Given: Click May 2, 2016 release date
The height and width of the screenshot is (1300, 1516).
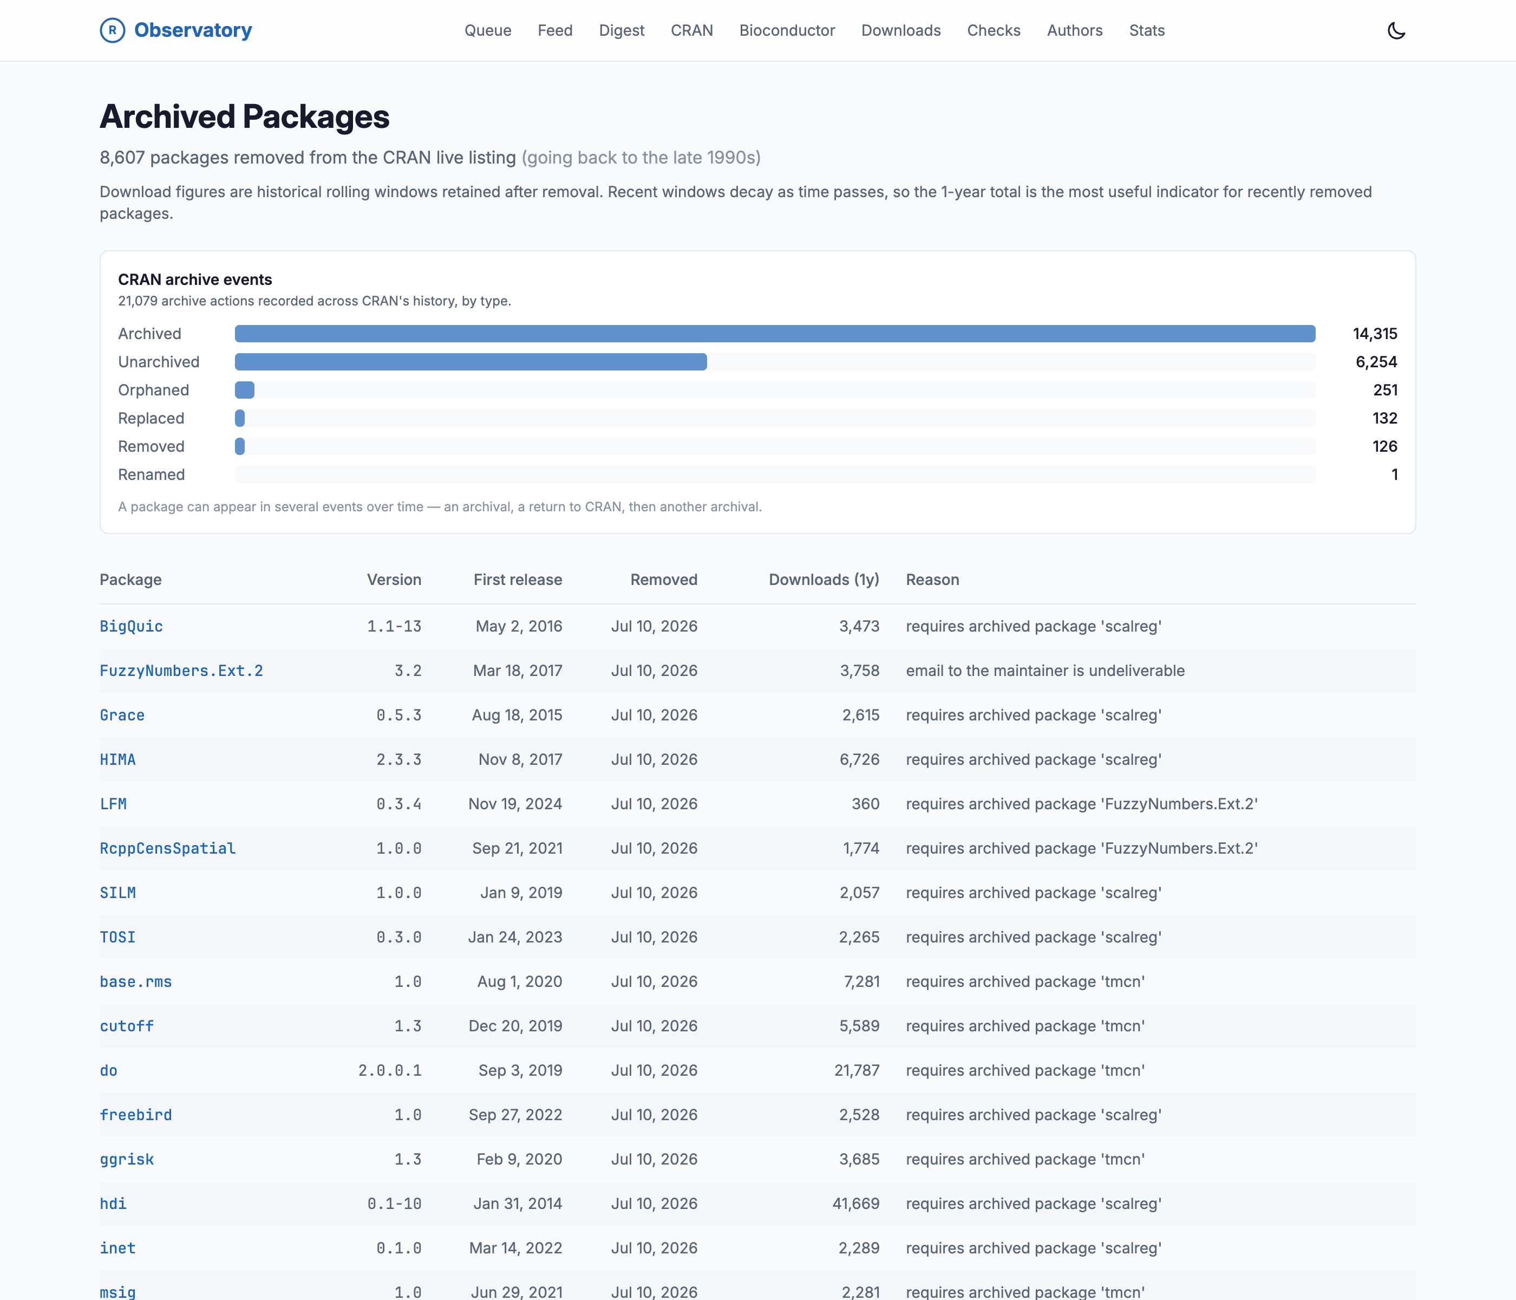Looking at the screenshot, I should 519,627.
